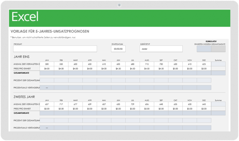239x141 pixels.
Task: Click Jahr Eins DEZ units cell 625
Action: pyautogui.click(x=204, y=64)
